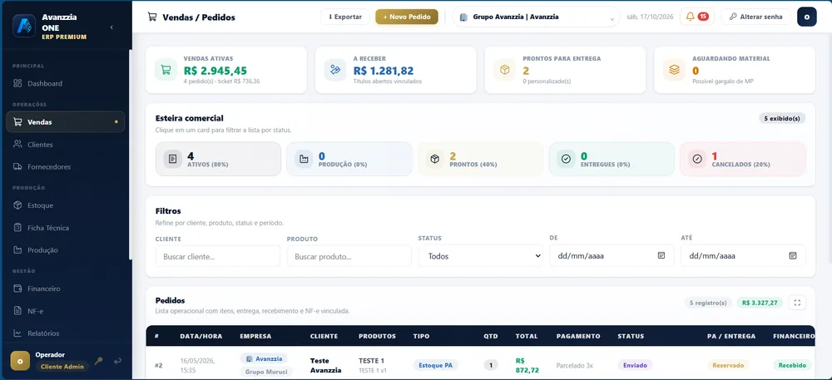832x380 pixels.
Task: Click the Clientes people icon
Action: click(17, 144)
